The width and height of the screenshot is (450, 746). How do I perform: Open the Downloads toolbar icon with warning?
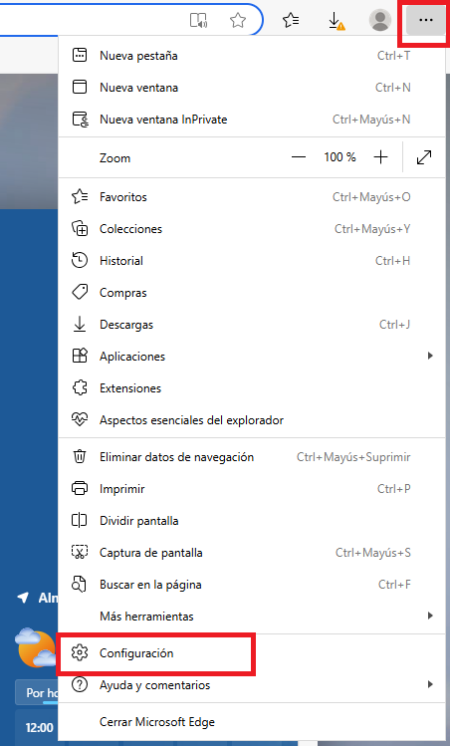point(337,21)
